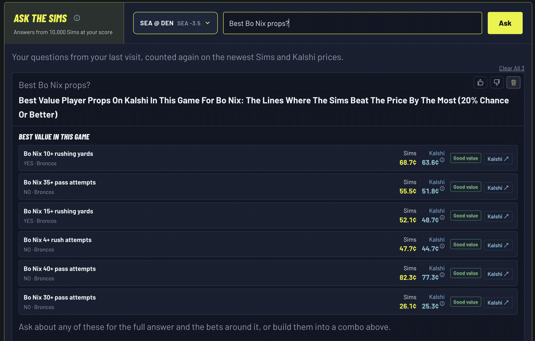Open Kalshi link for 30+ pass attempts
The image size is (535, 341).
click(x=498, y=303)
